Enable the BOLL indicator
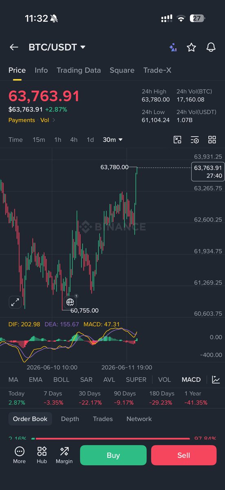This screenshot has width=225, height=490. point(61,379)
